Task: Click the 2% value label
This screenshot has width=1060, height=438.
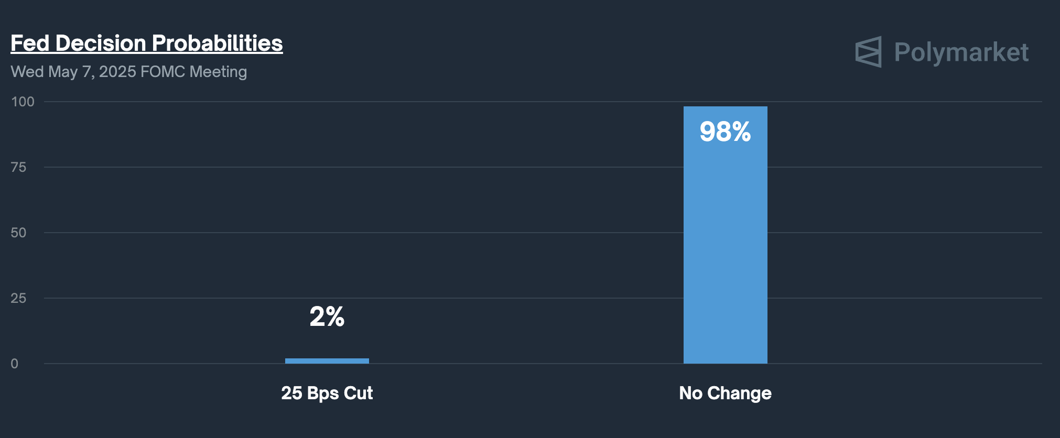Action: click(x=327, y=316)
